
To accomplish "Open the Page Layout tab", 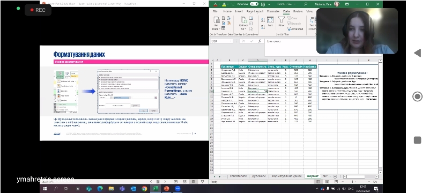I will (255, 11).
